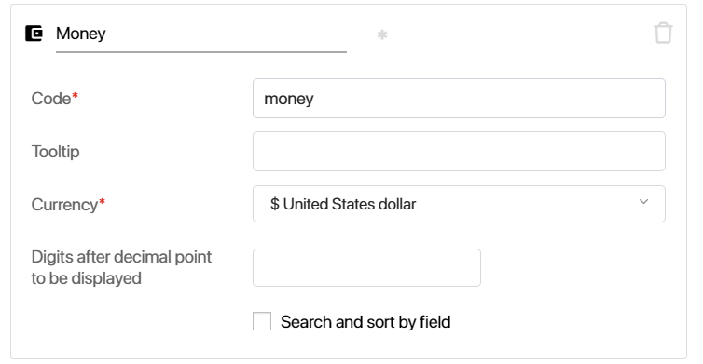Focus the digits after decimal point input

[x=366, y=268]
